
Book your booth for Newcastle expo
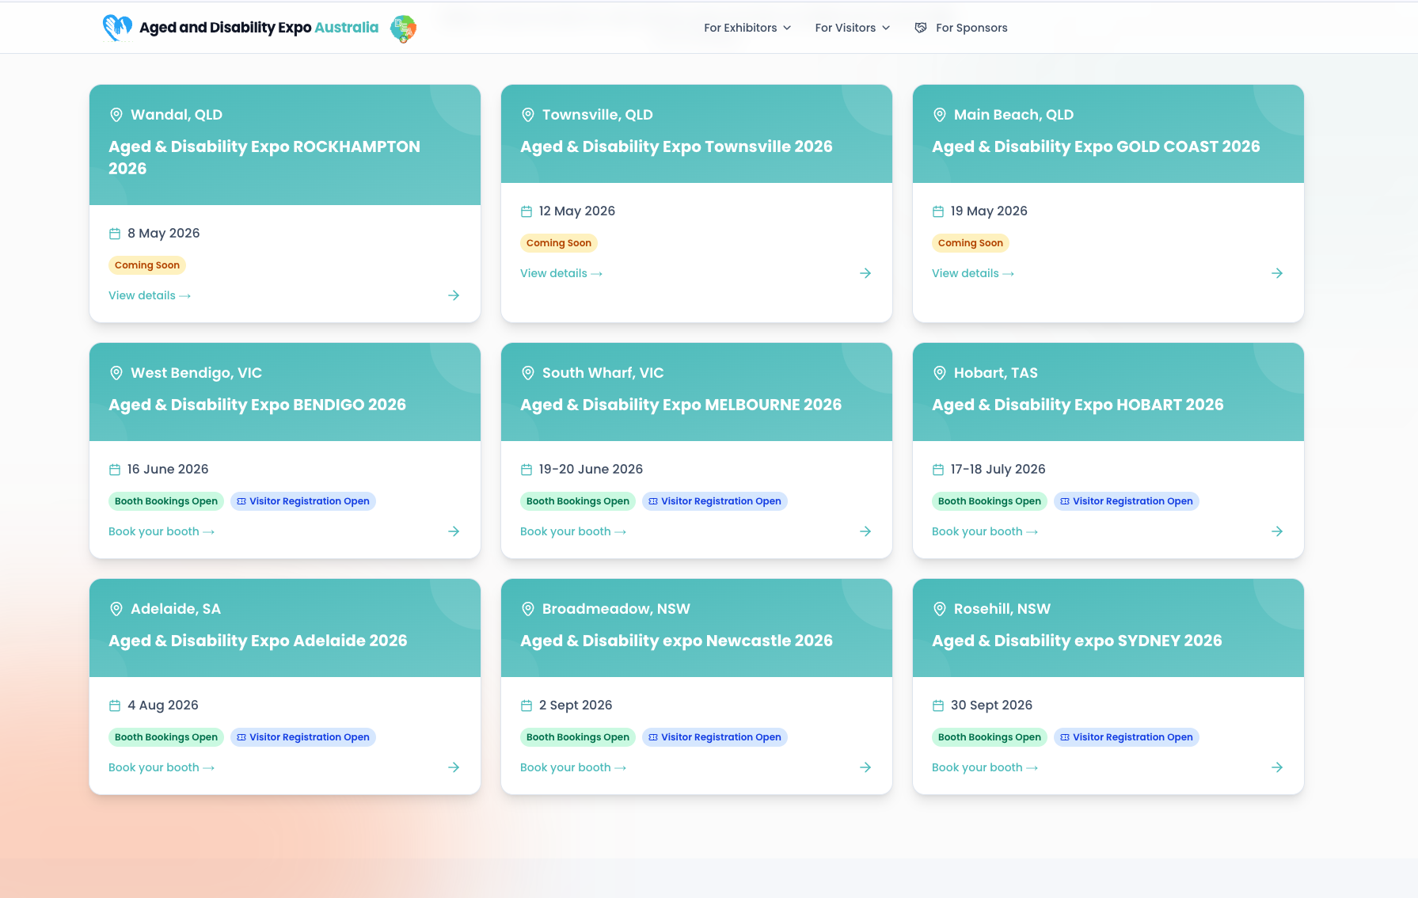click(573, 767)
